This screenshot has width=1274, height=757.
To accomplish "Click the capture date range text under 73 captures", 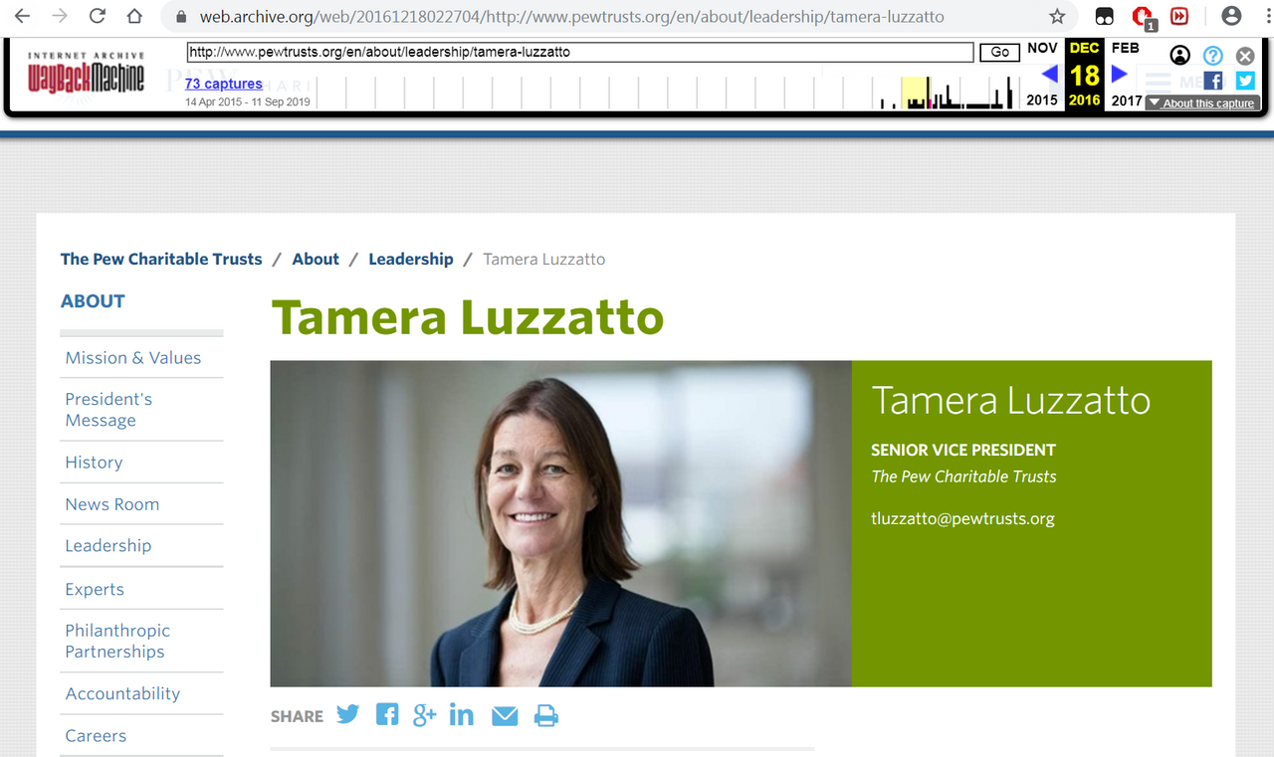I will point(247,102).
